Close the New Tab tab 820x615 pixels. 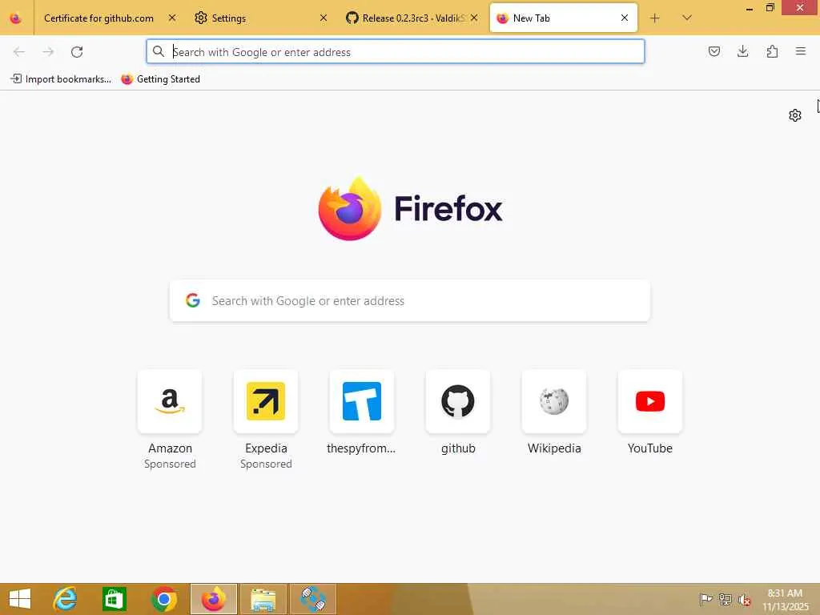[625, 18]
